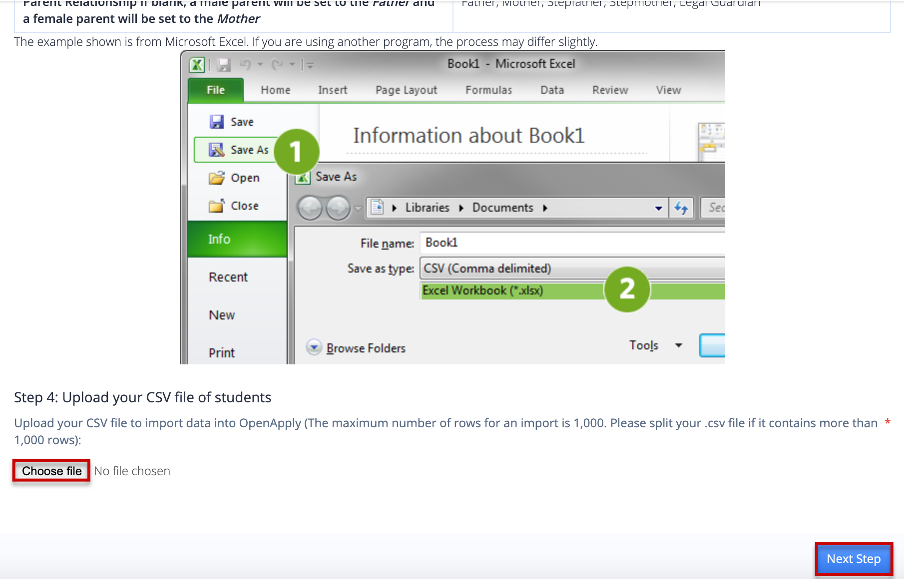The height and width of the screenshot is (579, 904).
Task: Click the Undo arrow icon in Excel toolbar
Action: [x=245, y=64]
